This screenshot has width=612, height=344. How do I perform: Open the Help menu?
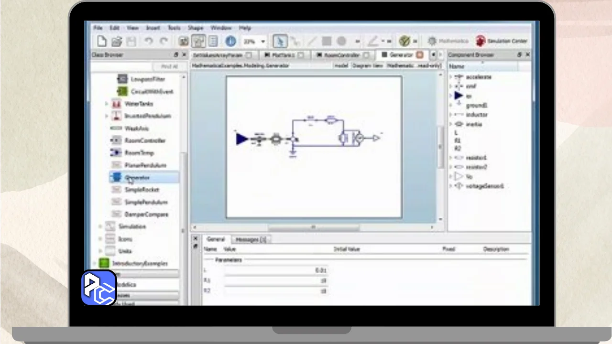click(245, 28)
